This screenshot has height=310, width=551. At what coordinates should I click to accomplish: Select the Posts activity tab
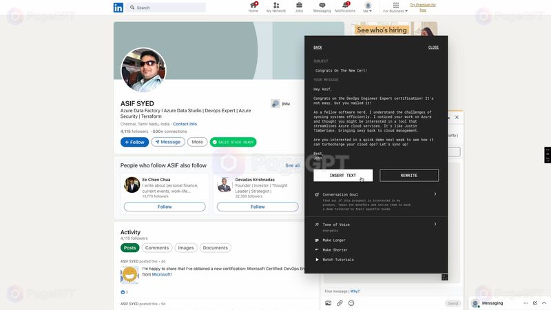[x=129, y=248]
